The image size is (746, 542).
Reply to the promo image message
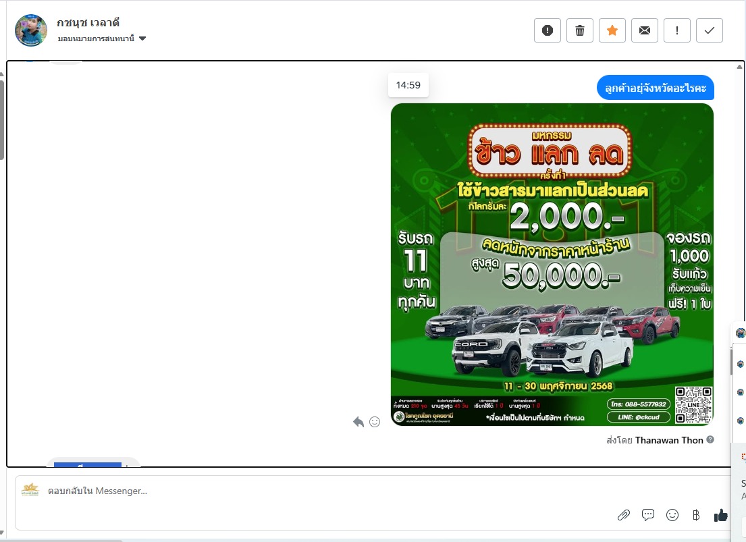click(x=358, y=422)
